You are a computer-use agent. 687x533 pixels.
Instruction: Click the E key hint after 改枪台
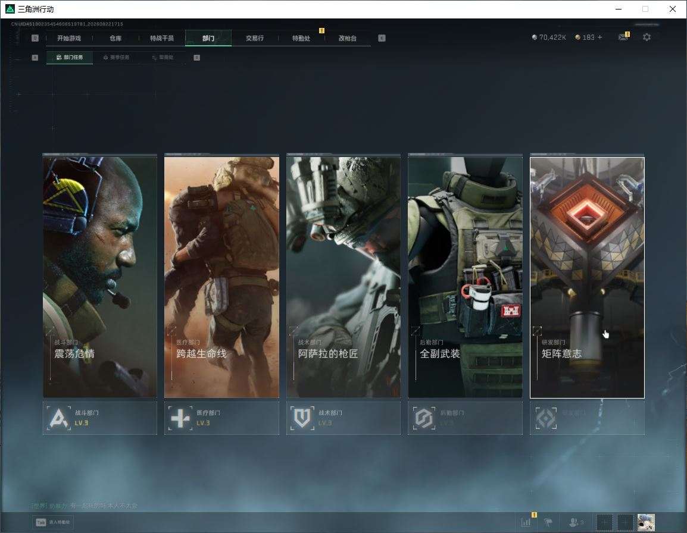[382, 38]
